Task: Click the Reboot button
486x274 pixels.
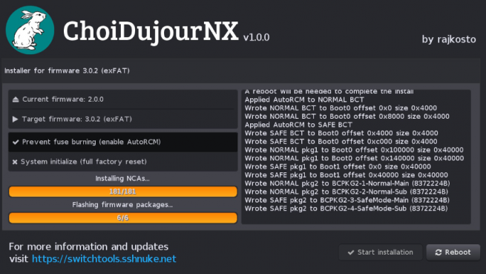Action: tap(453, 252)
